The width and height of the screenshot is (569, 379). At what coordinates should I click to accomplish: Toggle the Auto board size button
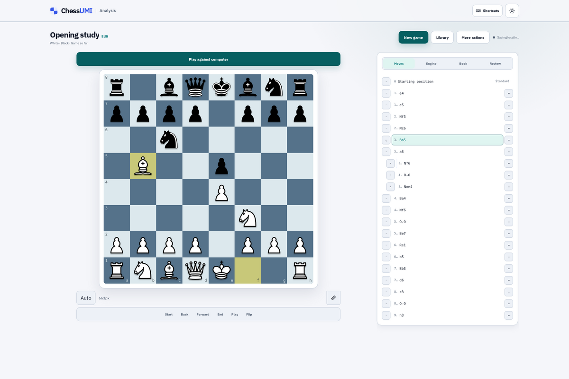pyautogui.click(x=86, y=298)
